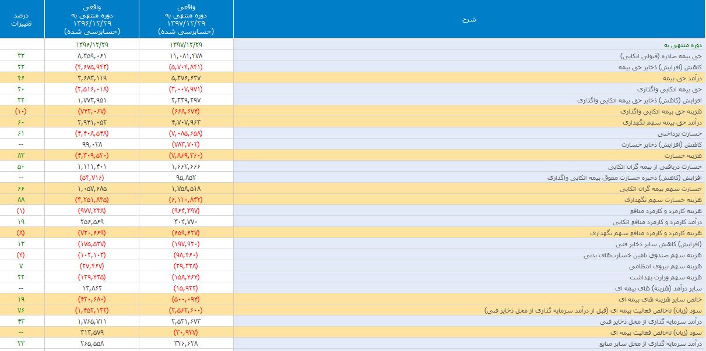Select the هزینه حق بیمه اتکایی واگذاری row label
The width and height of the screenshot is (706, 351).
(662, 111)
